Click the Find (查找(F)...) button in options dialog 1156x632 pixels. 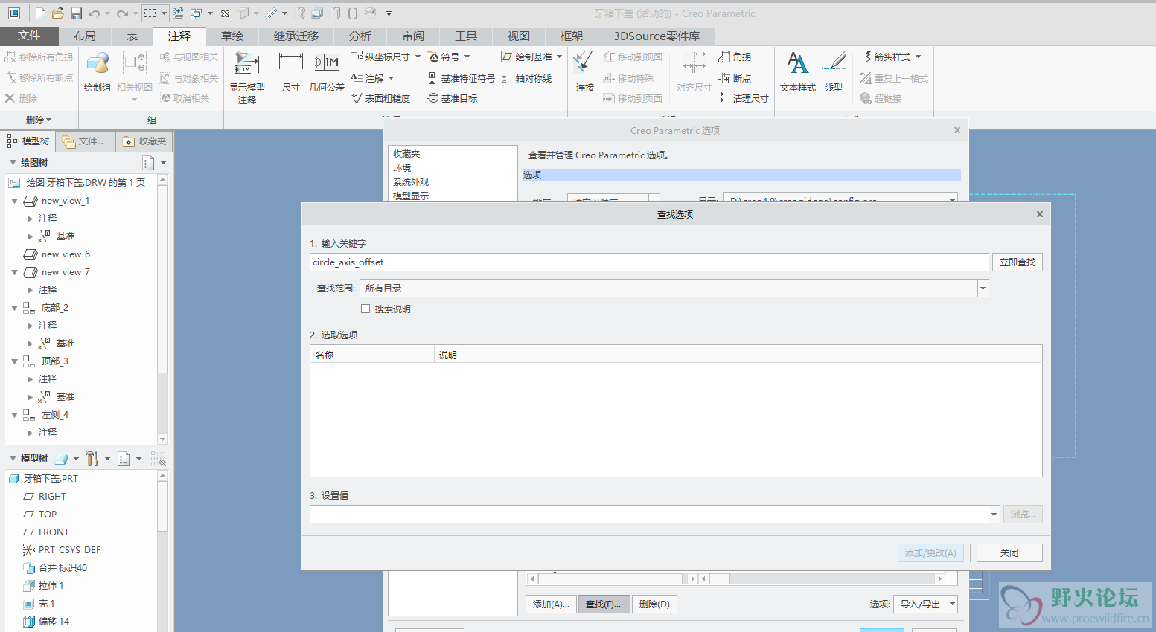(604, 604)
